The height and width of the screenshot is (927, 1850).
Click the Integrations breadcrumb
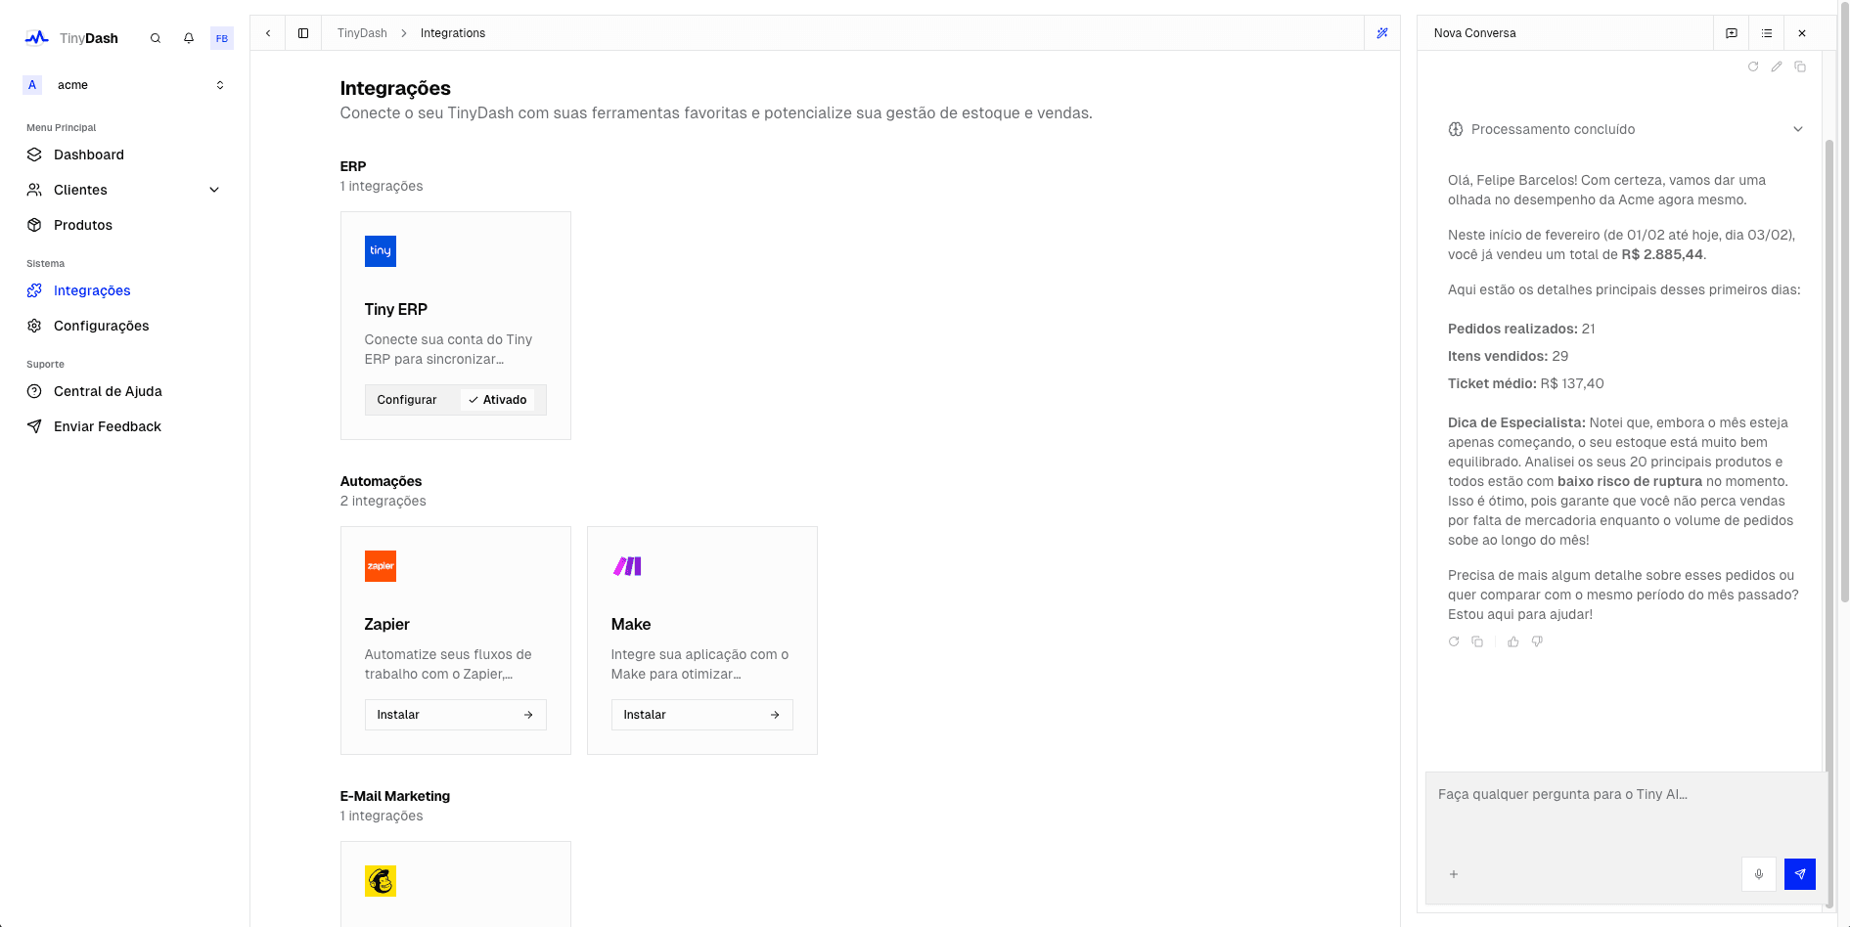pyautogui.click(x=453, y=33)
